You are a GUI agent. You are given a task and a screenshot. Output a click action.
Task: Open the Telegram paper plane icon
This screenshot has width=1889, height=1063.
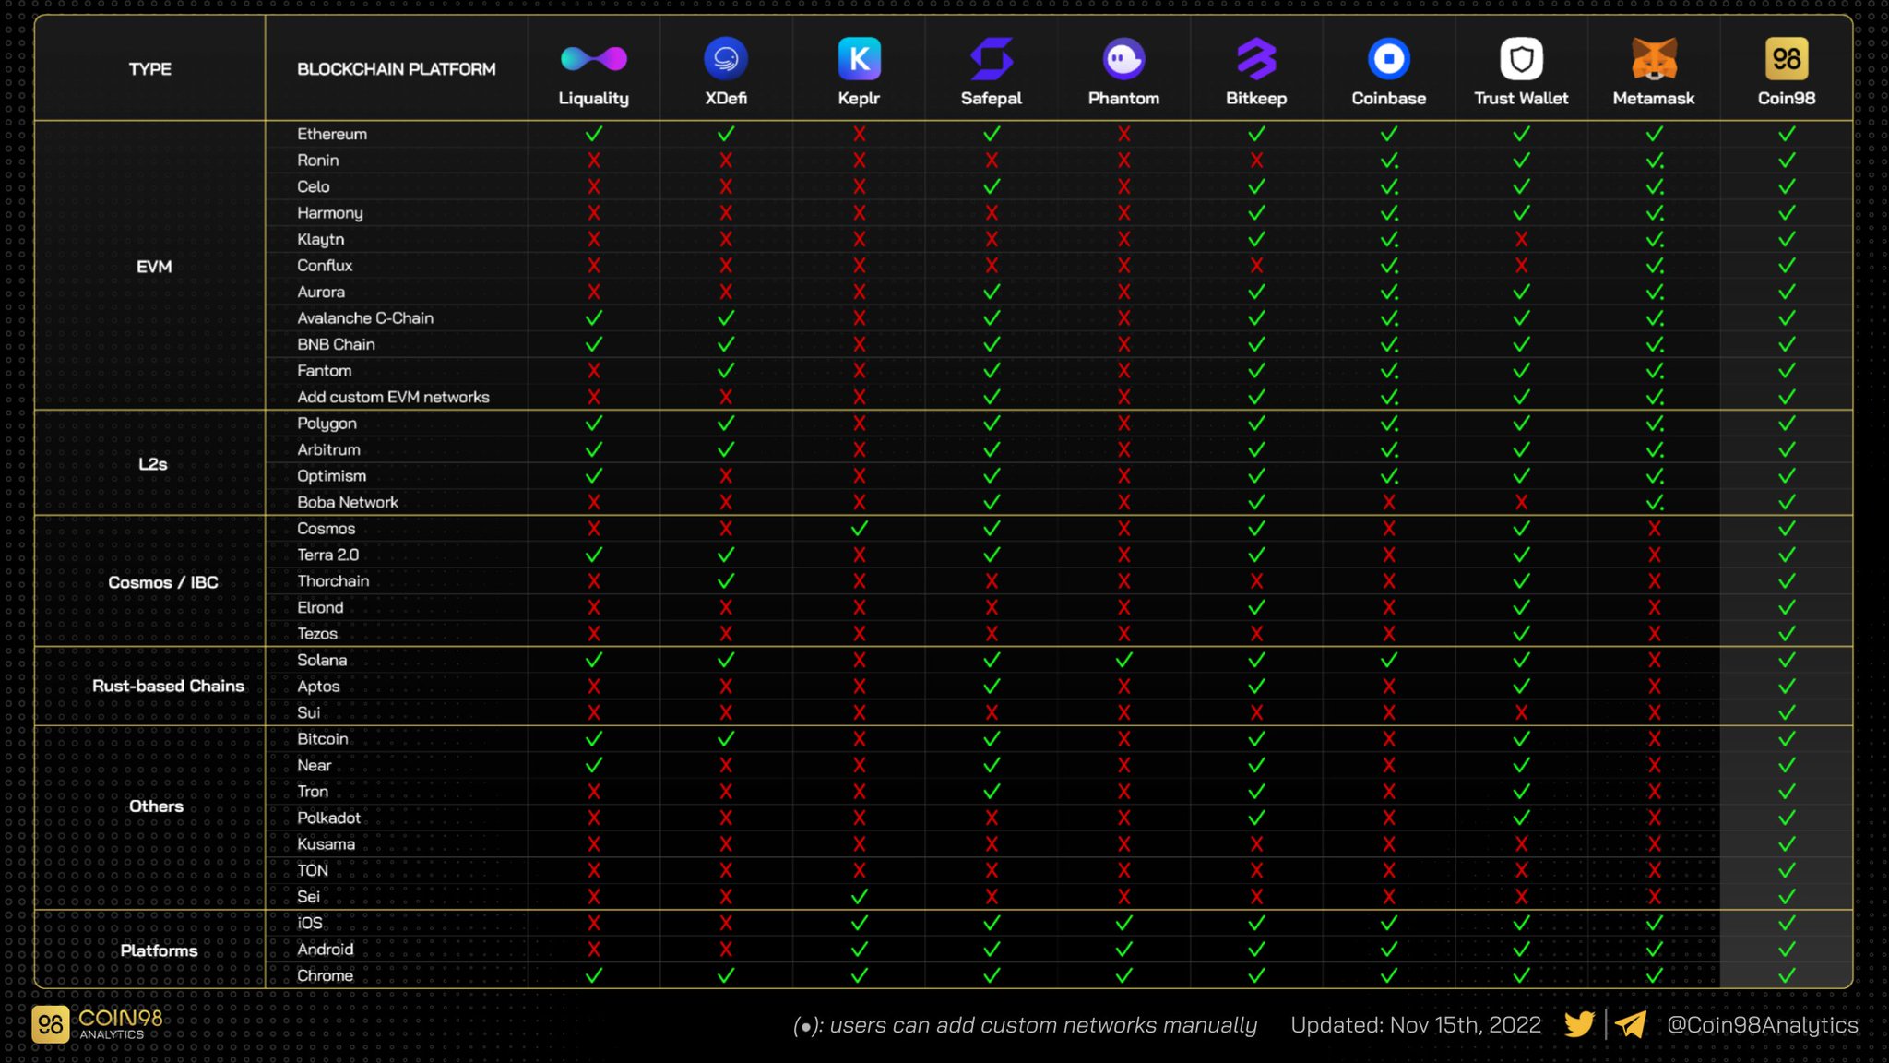(1631, 1024)
